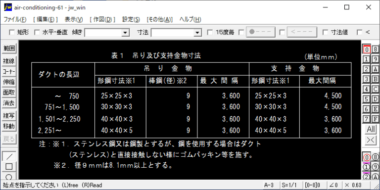
Task: Select the 伸縮 stretch tool
Action: point(9,82)
